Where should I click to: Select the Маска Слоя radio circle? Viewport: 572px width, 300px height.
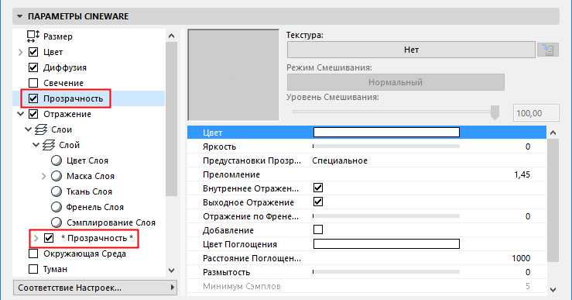[x=57, y=176]
